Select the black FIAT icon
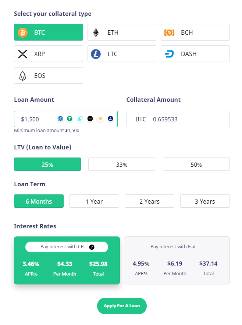Screen dimensions: 242x325 point(90,119)
